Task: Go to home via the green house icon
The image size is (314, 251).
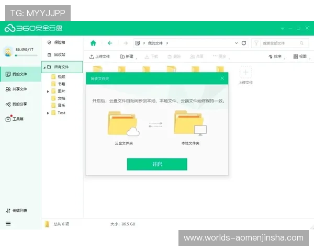Action: [x=93, y=43]
